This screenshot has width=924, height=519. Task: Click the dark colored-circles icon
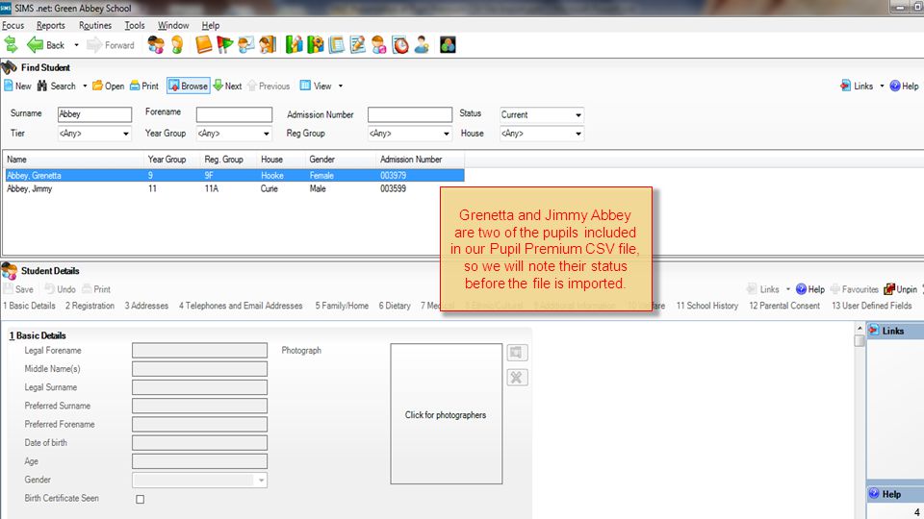[x=448, y=45]
